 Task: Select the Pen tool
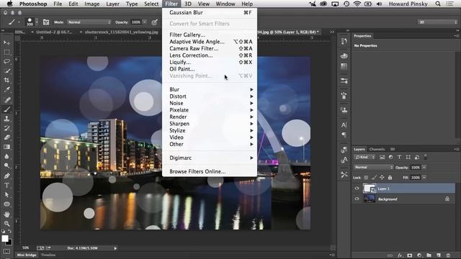tap(6, 176)
